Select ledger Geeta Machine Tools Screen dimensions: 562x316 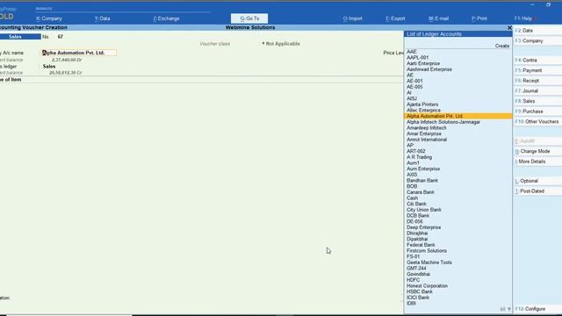[x=429, y=262]
